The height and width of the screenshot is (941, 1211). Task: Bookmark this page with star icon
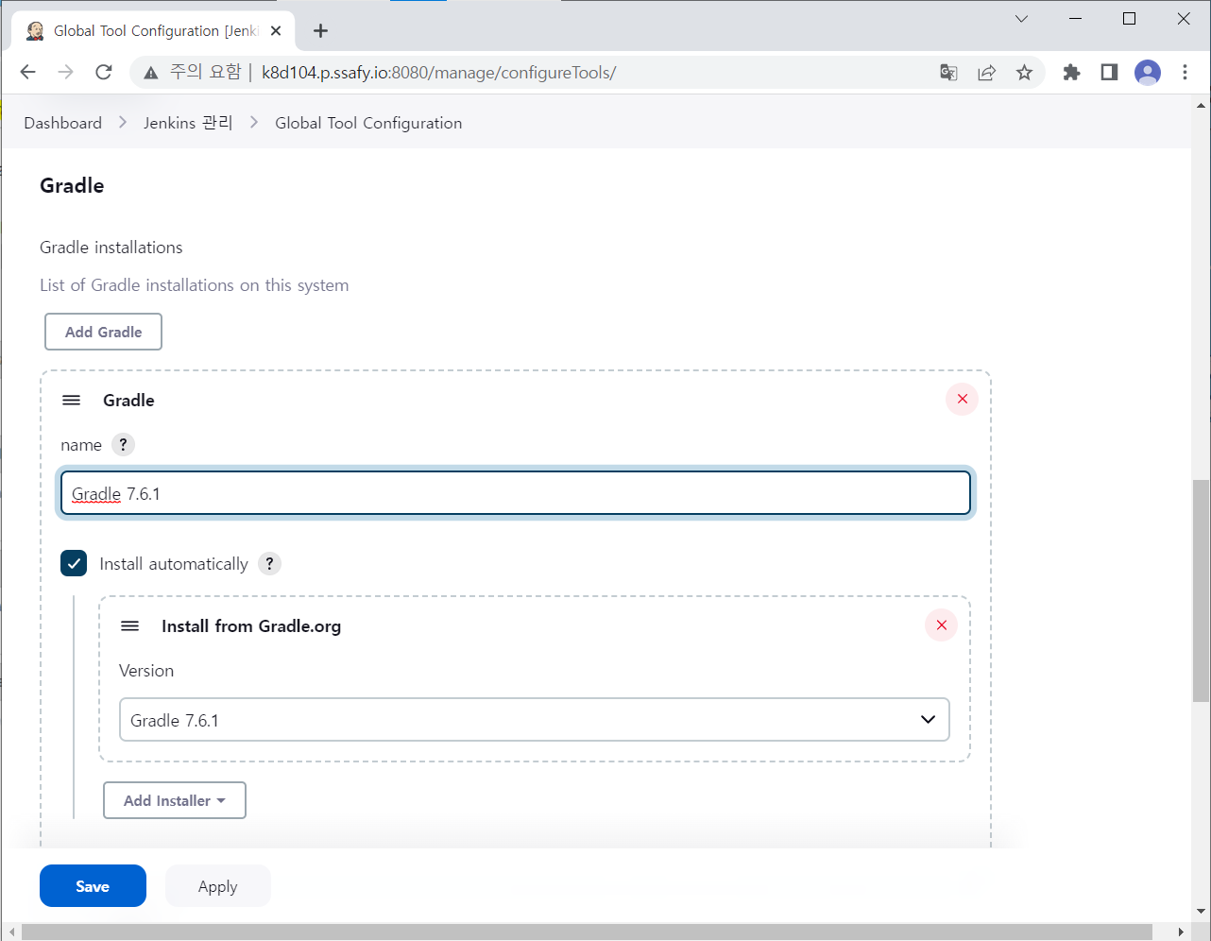[x=1024, y=73]
